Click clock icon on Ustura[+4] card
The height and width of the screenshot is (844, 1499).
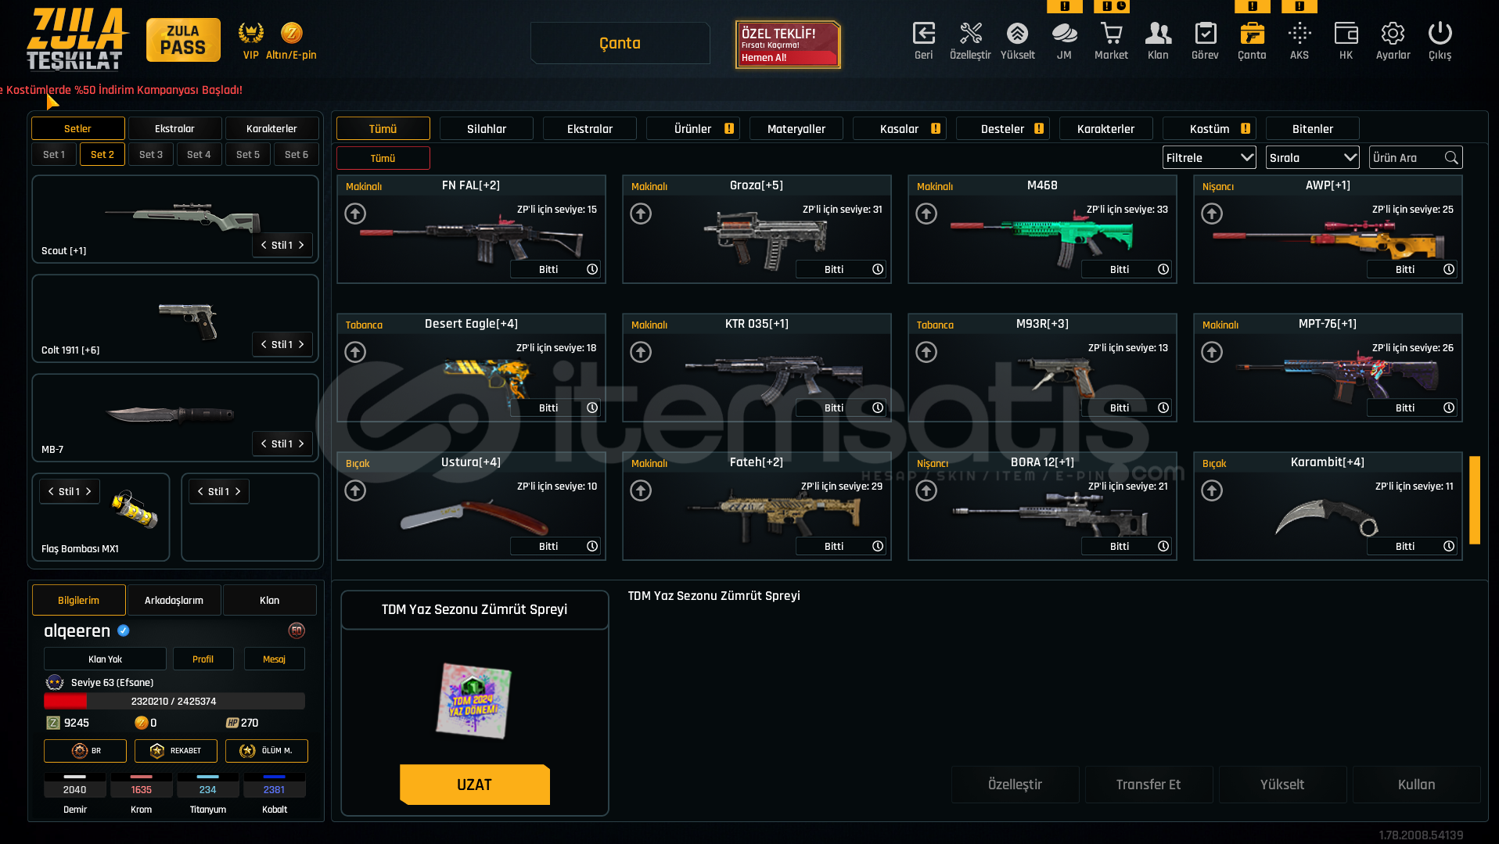click(x=592, y=546)
